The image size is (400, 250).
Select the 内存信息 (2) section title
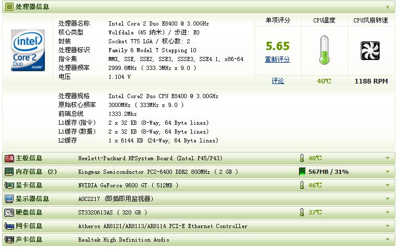point(36,172)
